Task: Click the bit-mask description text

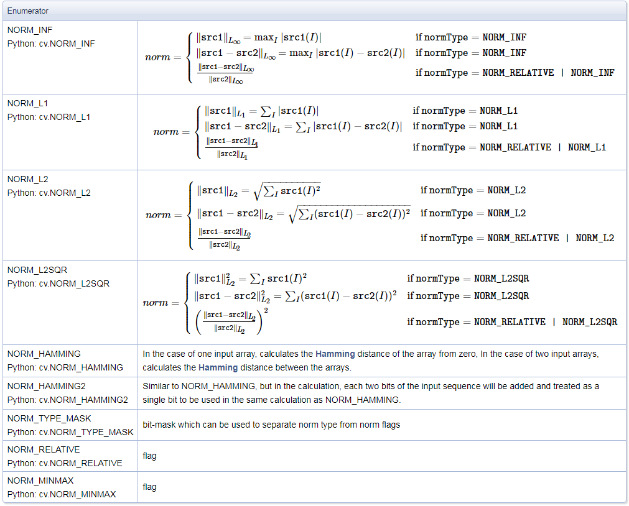Action: 271,425
